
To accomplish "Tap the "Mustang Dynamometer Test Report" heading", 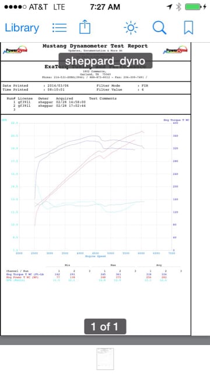I will (95, 46).
